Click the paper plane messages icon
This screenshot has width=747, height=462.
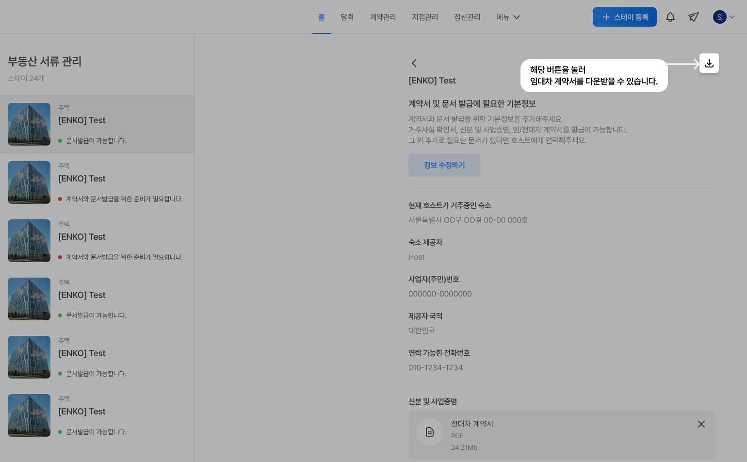coord(693,17)
